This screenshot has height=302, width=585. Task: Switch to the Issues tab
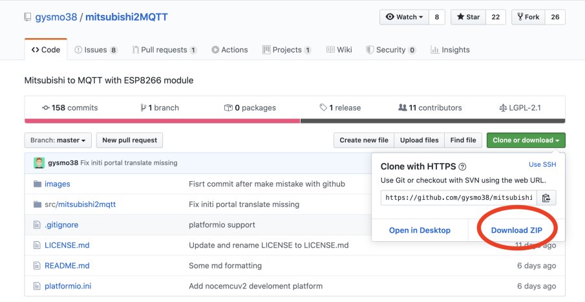click(96, 50)
